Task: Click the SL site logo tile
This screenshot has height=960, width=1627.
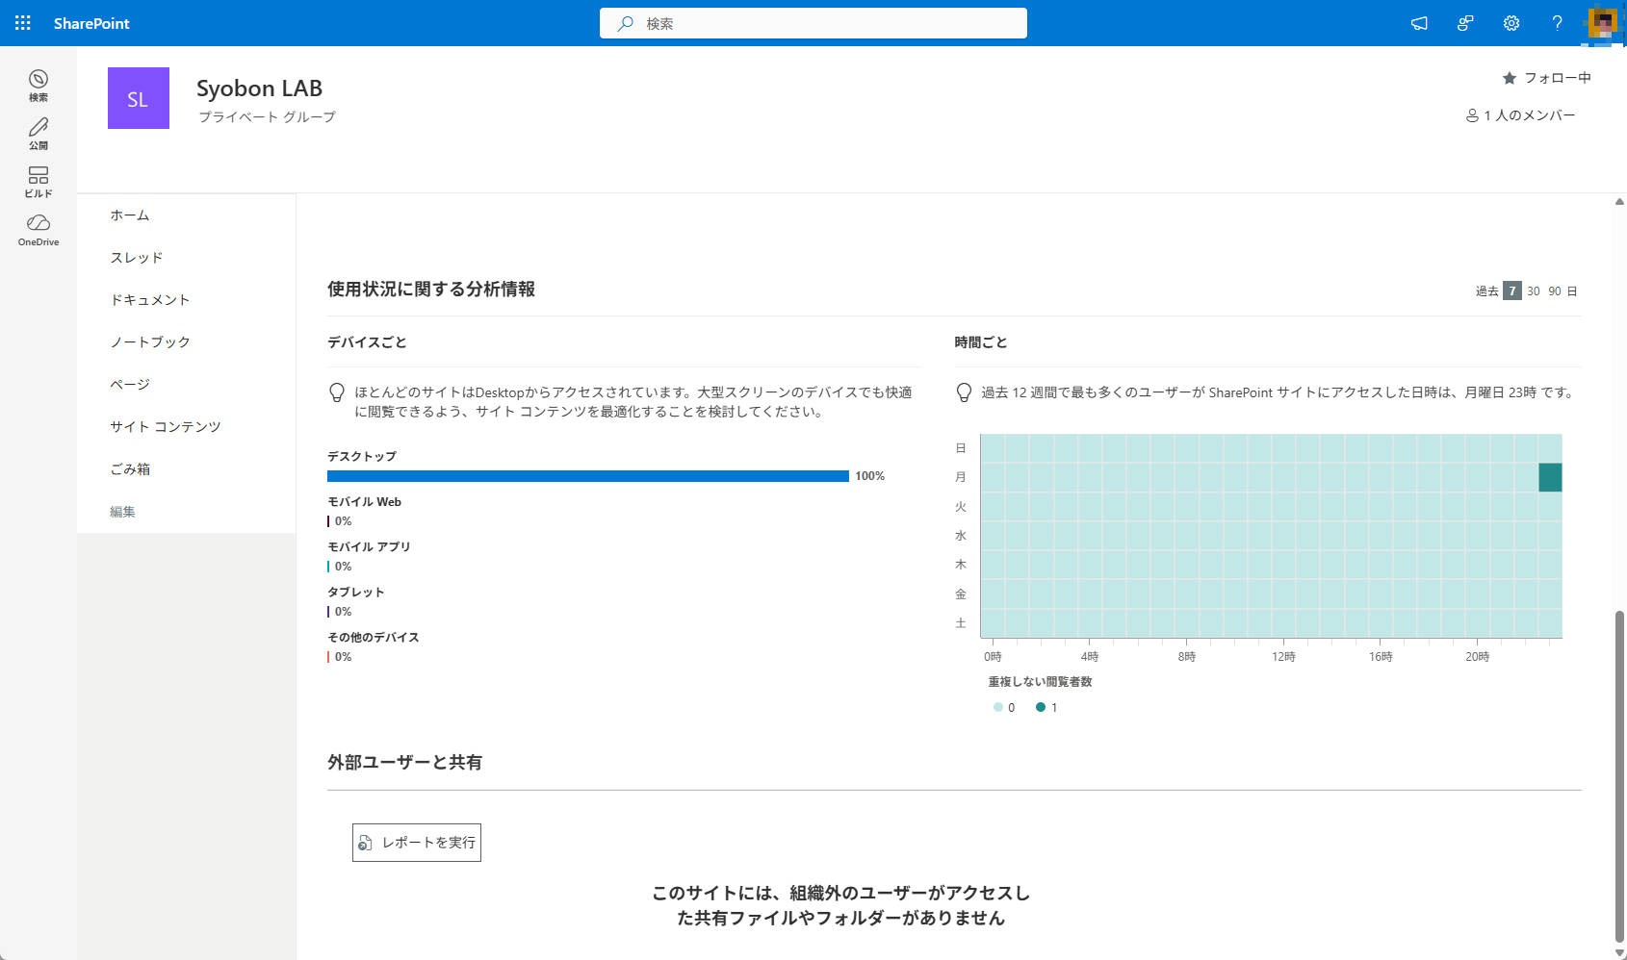Action: 139,98
